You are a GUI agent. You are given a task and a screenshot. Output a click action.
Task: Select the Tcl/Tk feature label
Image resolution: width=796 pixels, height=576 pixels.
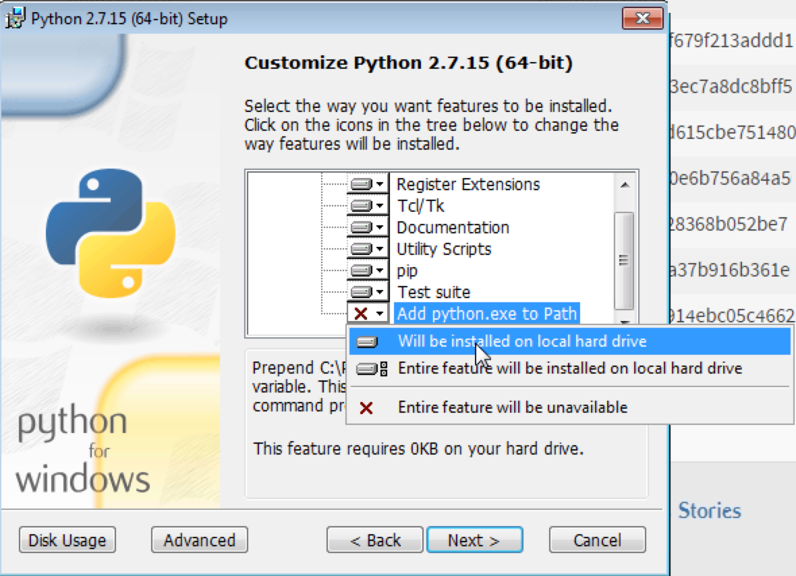[x=420, y=206]
